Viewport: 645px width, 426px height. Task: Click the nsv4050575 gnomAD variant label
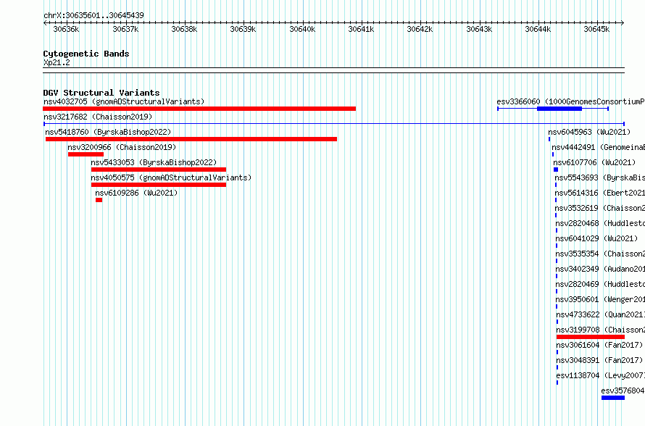click(x=171, y=177)
